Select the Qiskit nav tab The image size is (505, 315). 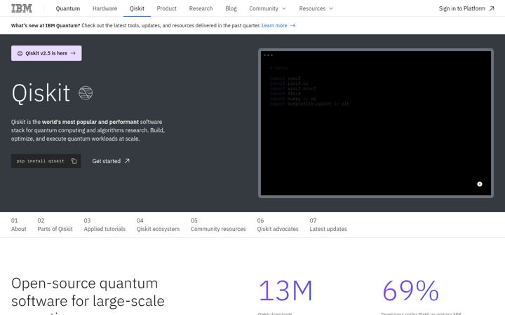[x=137, y=8]
